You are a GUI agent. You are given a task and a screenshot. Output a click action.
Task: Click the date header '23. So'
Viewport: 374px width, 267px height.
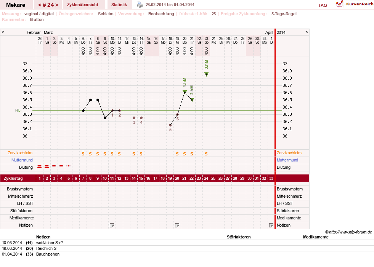[x=207, y=40]
